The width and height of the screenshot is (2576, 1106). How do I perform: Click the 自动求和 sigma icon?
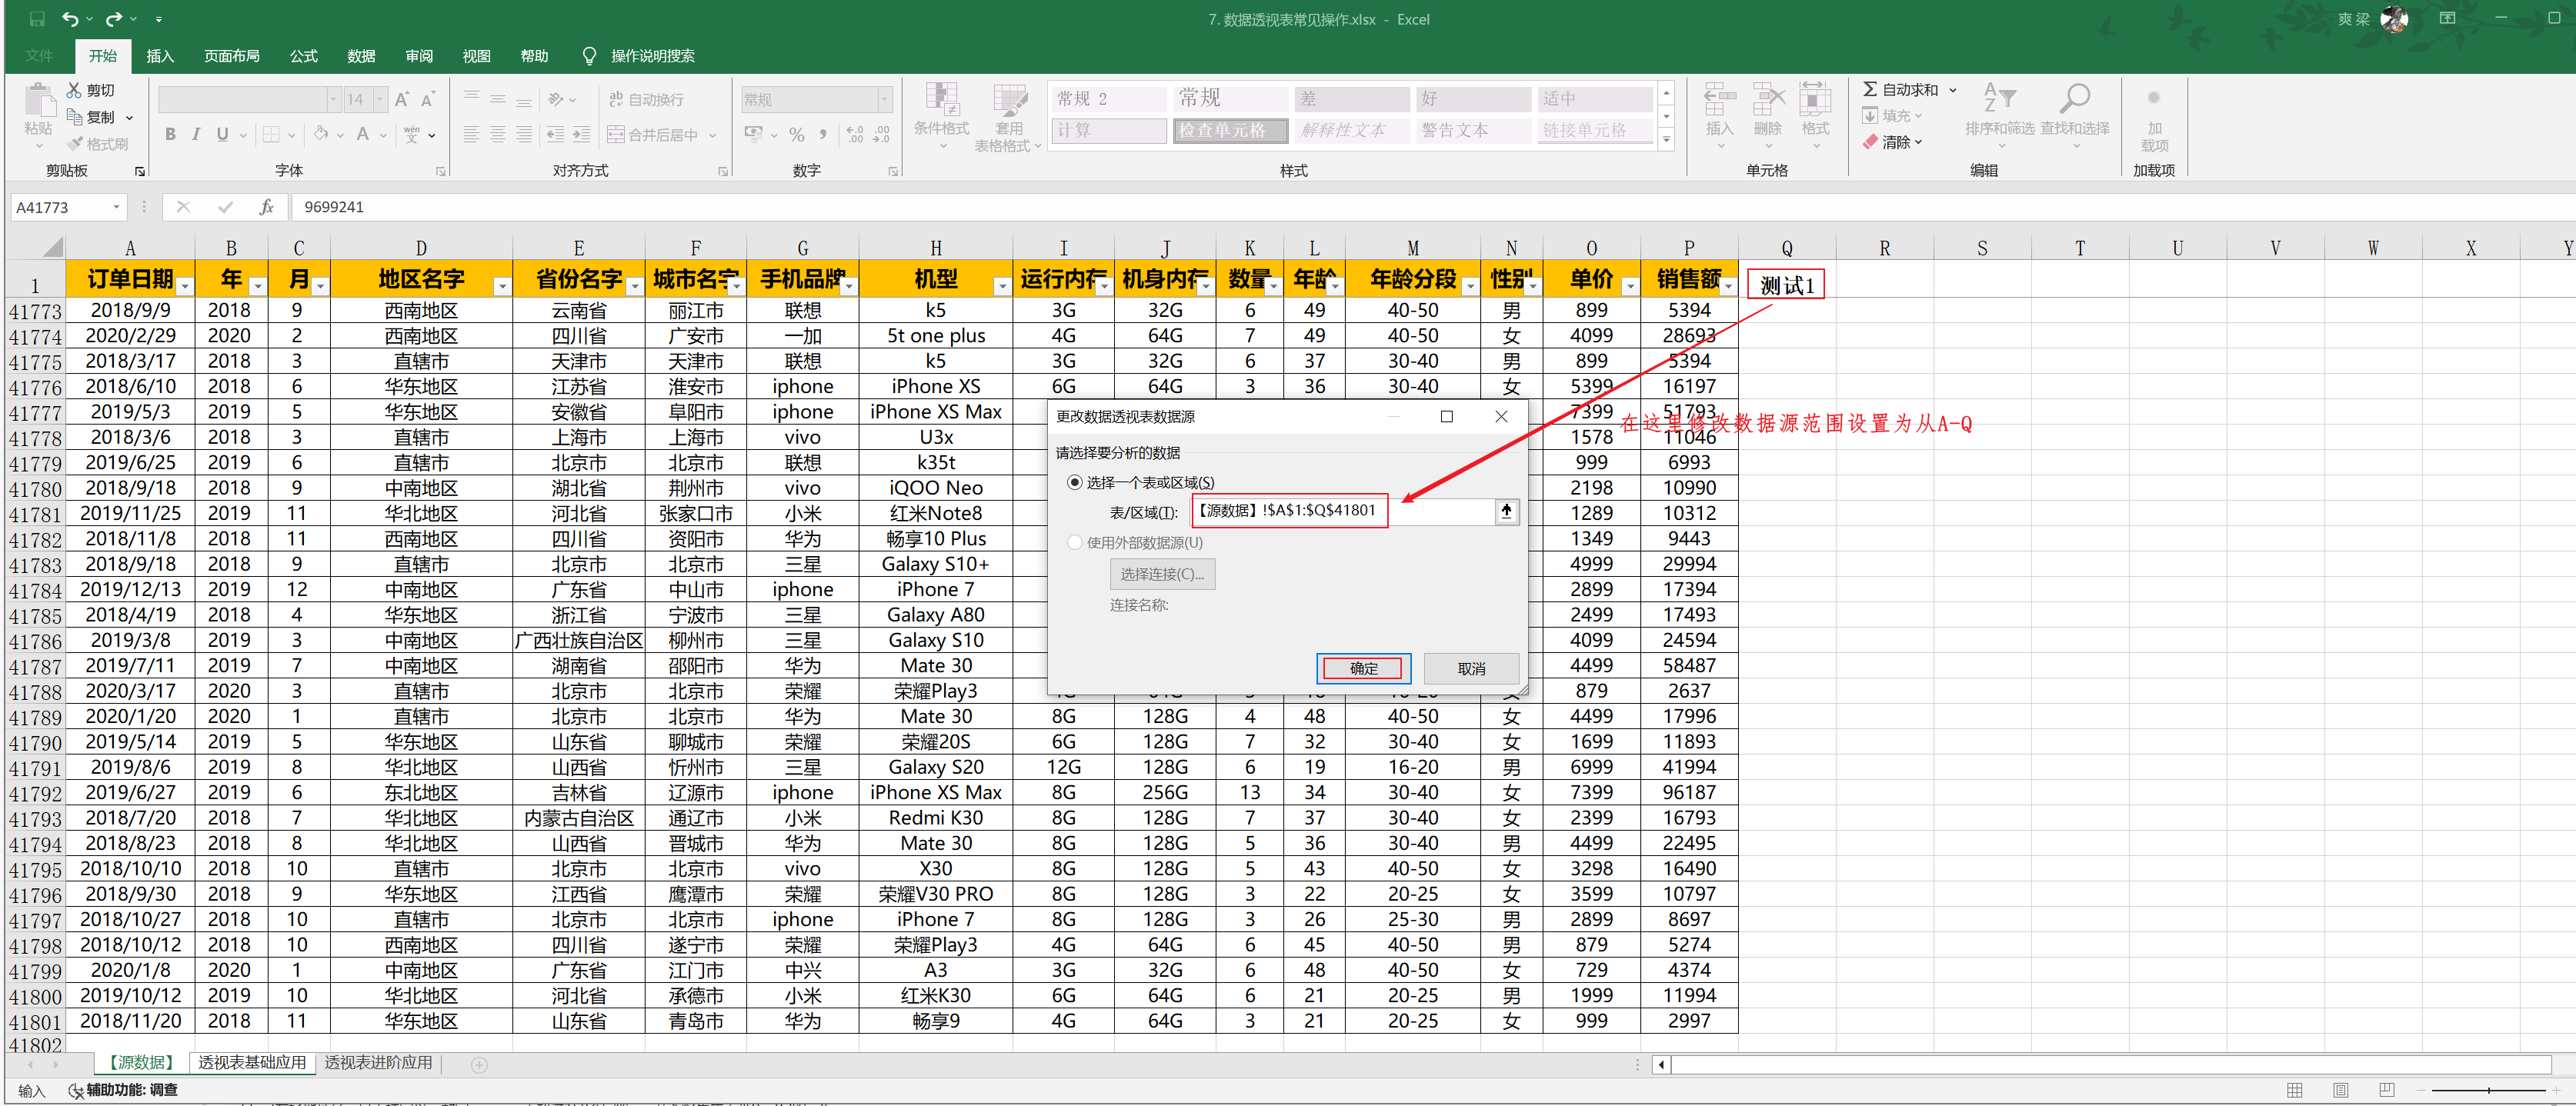pos(1870,90)
